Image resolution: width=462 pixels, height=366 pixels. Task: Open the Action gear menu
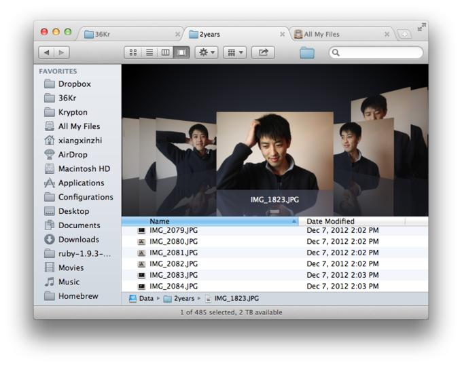coord(207,53)
